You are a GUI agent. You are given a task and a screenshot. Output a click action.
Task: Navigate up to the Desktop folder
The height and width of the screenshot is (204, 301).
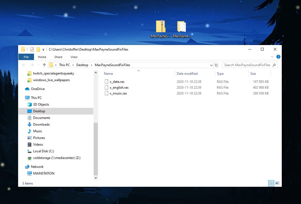point(44,65)
